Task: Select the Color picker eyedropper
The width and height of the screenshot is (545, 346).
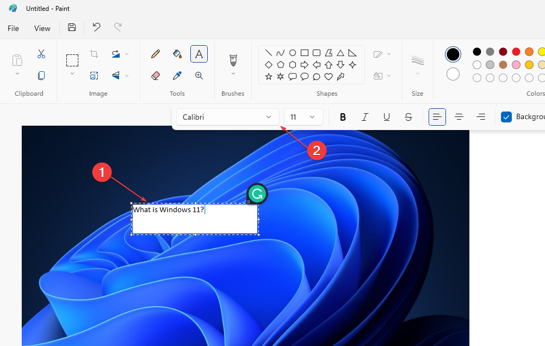Action: [177, 76]
